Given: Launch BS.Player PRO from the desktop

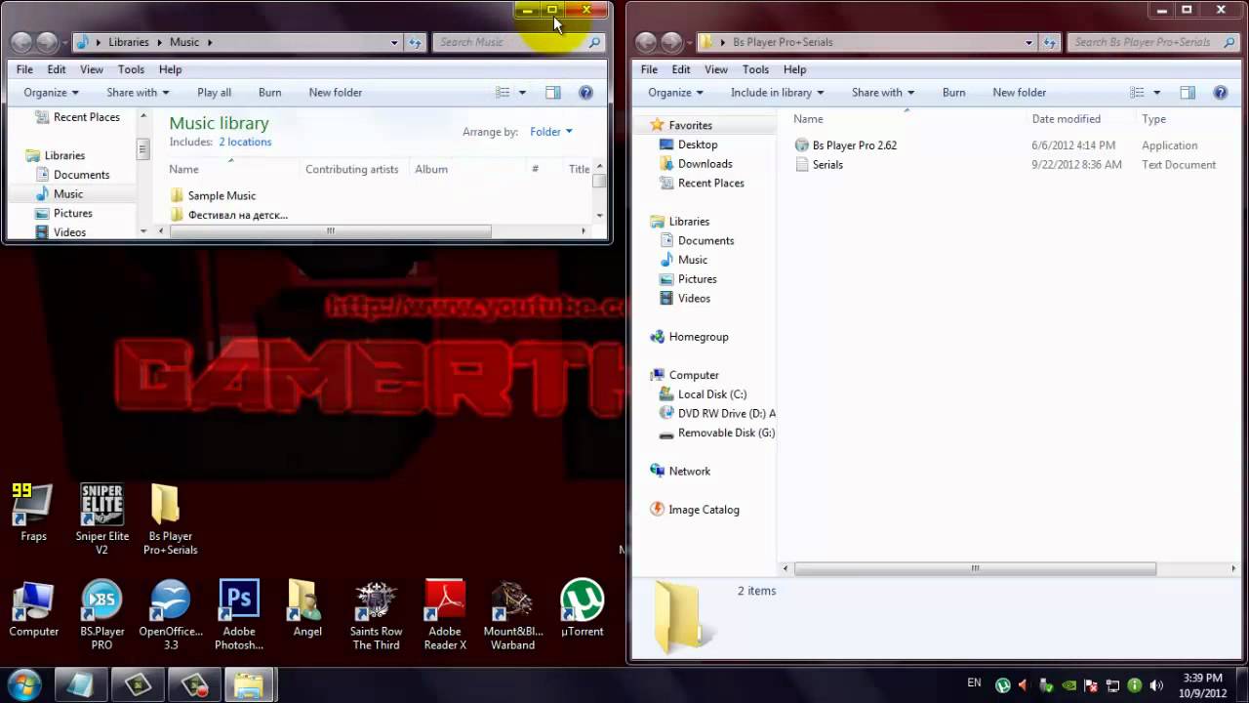Looking at the screenshot, I should coord(101,615).
